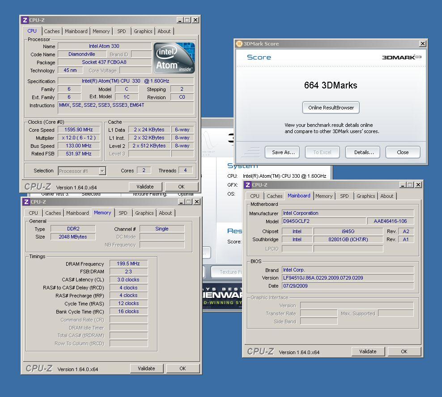Viewport: 442px width, 397px height.
Task: Open About tab in CPU-Z Mainboard window
Action: [387, 196]
